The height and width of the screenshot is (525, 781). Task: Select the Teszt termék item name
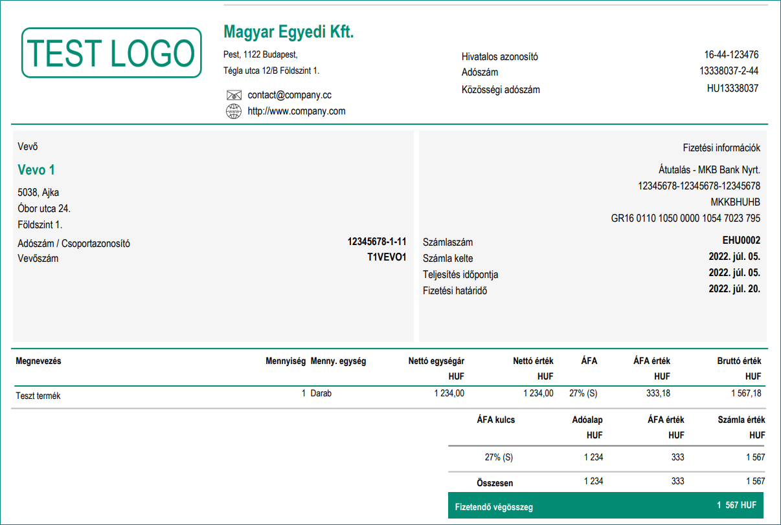(38, 396)
